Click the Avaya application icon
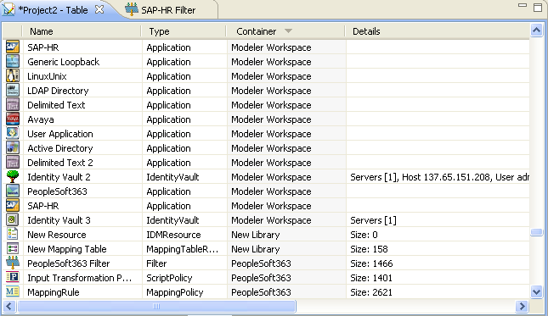Image resolution: width=548 pixels, height=316 pixels. click(13, 119)
